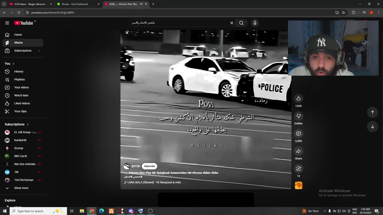Remix this short

298,169
